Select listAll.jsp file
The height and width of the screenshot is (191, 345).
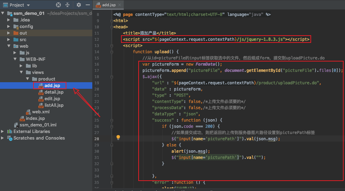[x=54, y=105]
